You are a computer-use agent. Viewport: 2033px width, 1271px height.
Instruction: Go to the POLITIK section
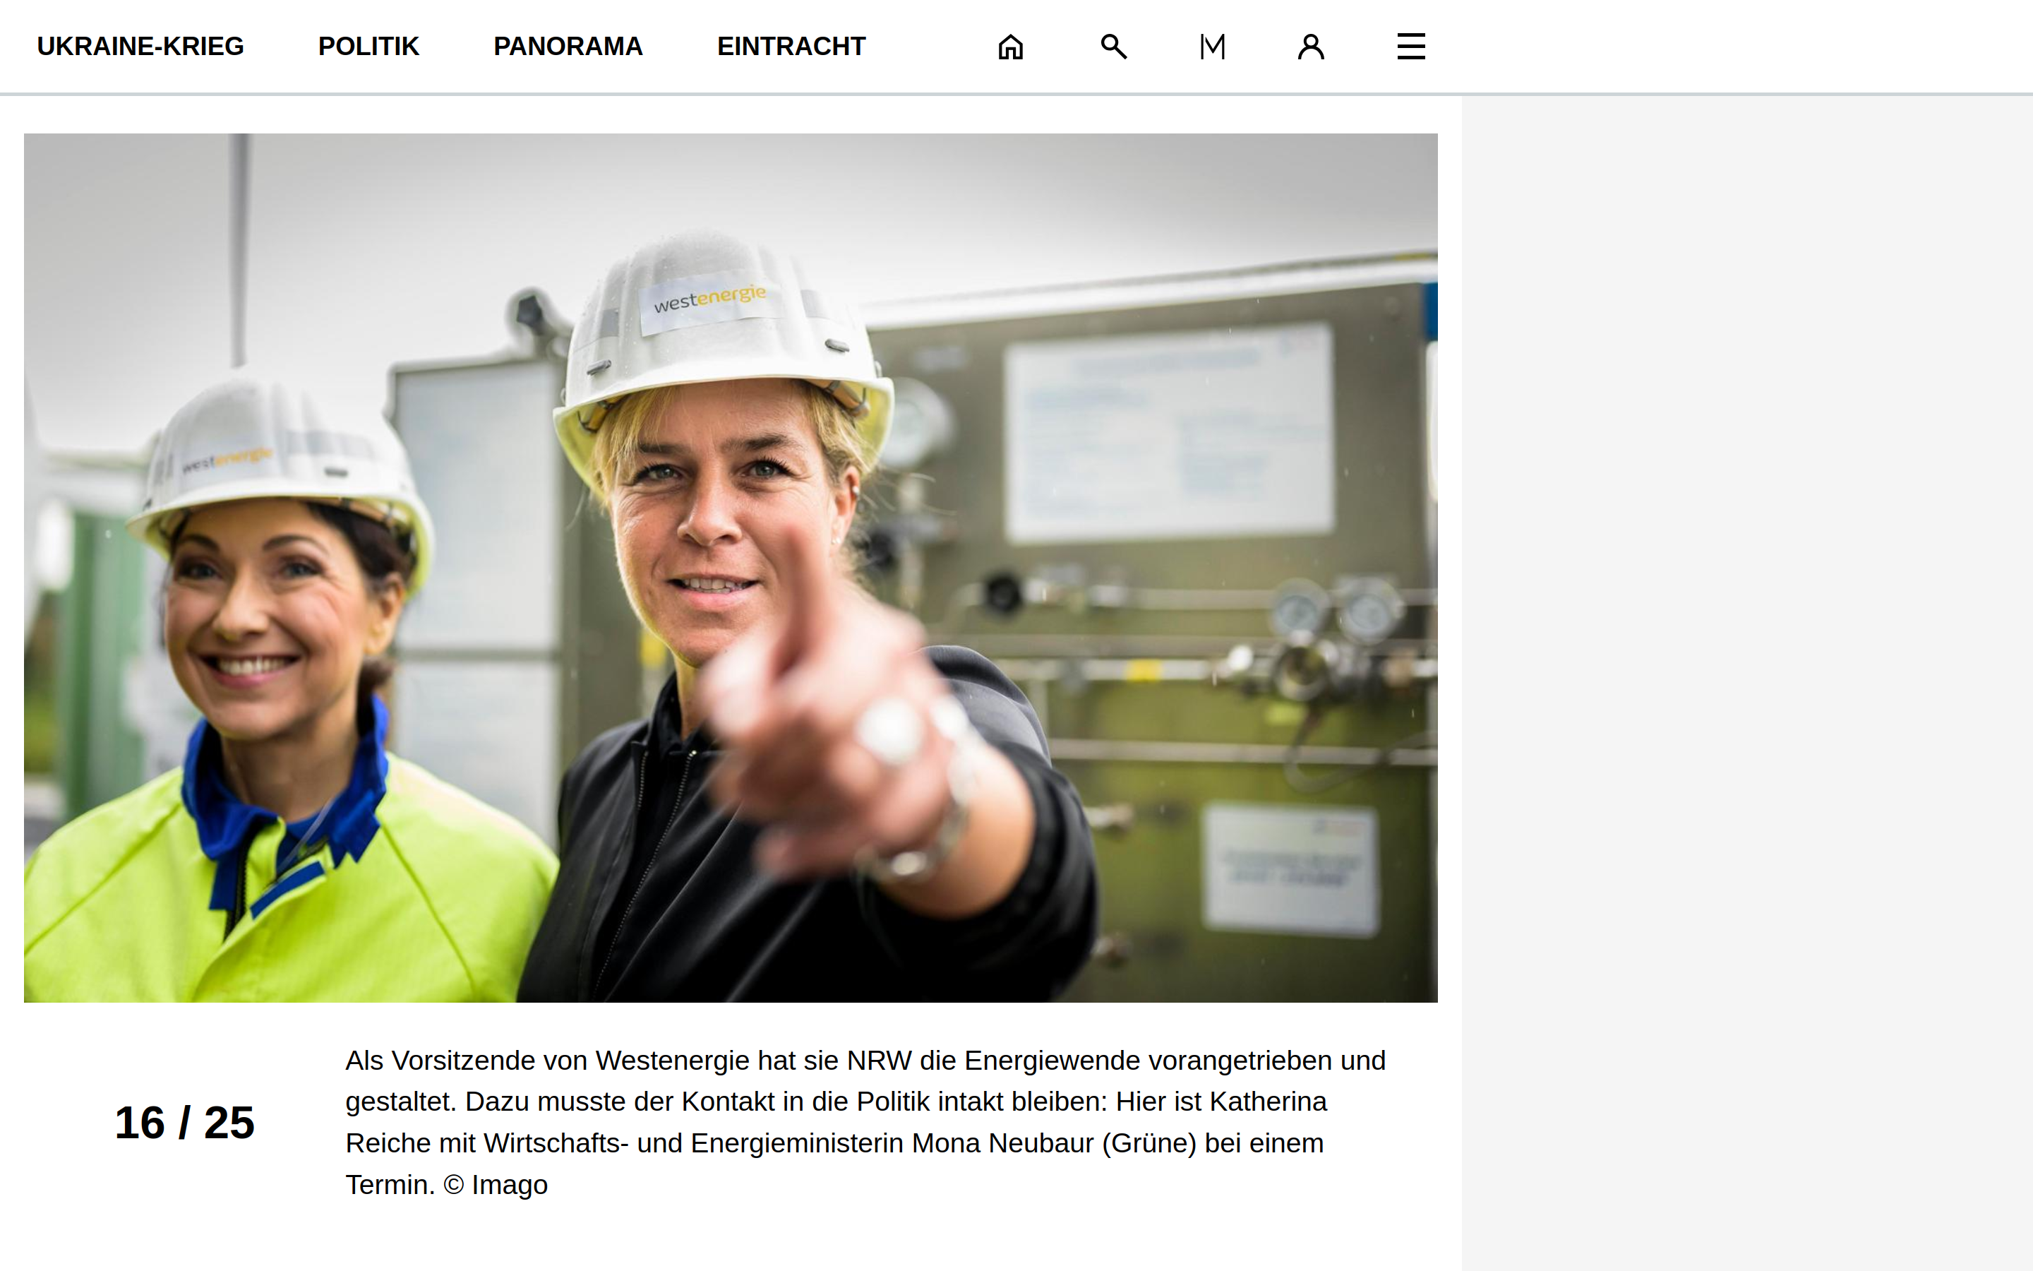click(x=368, y=46)
